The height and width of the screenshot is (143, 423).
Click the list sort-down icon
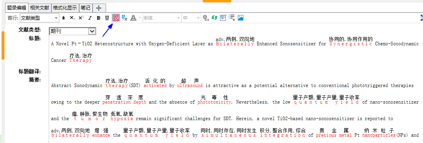pos(232,18)
